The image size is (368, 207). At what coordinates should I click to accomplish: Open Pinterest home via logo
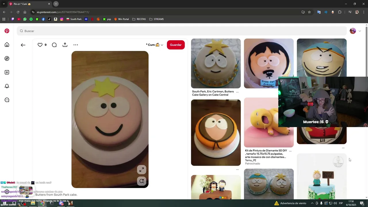[x=7, y=31]
